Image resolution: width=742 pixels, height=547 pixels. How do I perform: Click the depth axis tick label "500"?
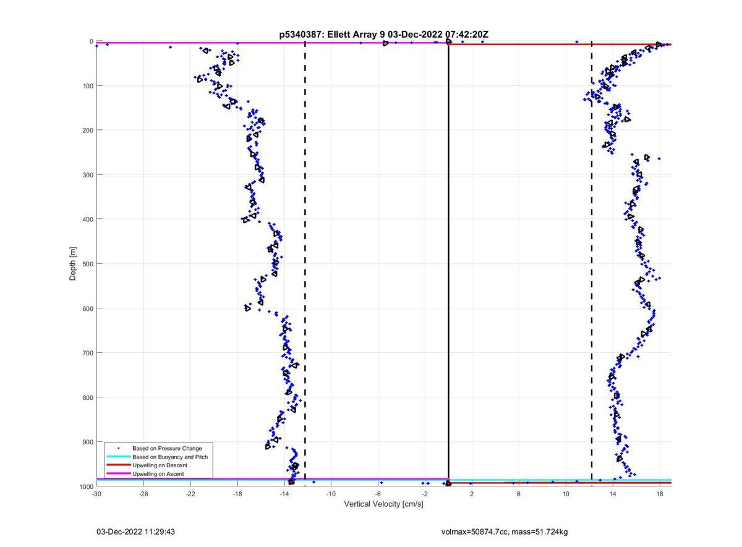tap(88, 264)
